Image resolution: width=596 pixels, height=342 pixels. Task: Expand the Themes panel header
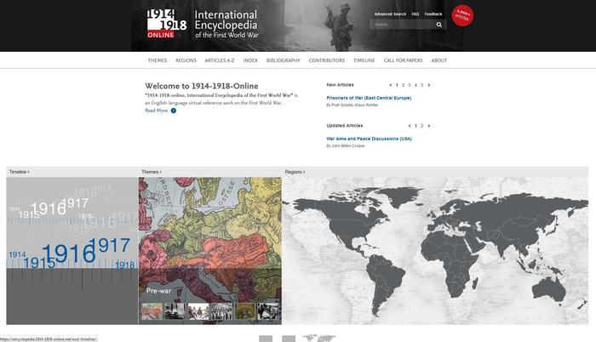point(152,172)
